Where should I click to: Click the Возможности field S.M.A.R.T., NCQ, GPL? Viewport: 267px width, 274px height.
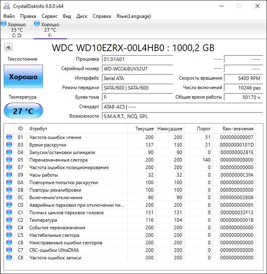183,116
